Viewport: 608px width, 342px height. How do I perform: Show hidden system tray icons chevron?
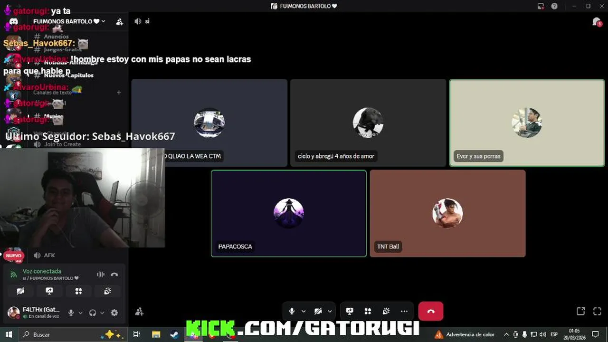(x=506, y=334)
